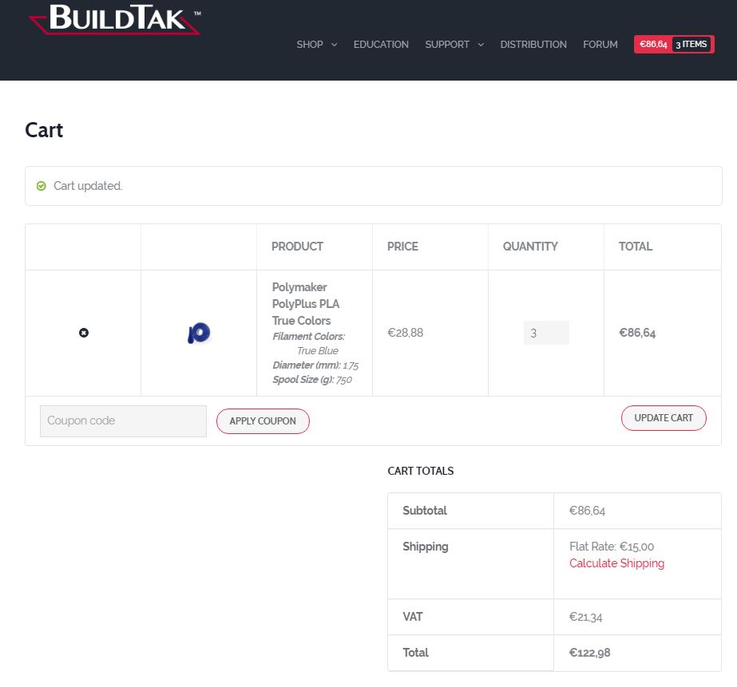Click the Apply Coupon button

click(x=263, y=420)
